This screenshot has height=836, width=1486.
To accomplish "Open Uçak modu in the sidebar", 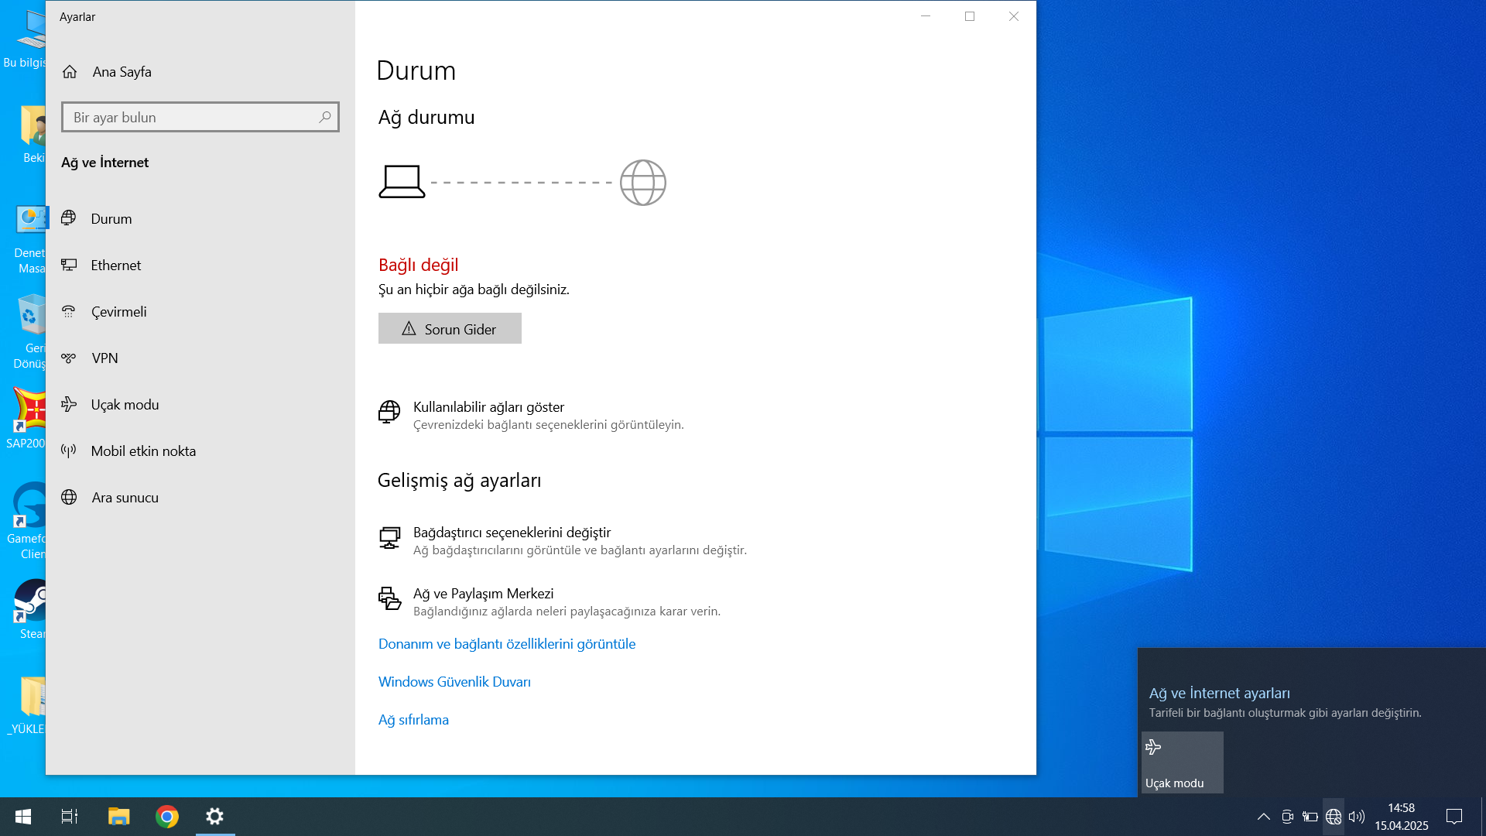I will pos(125,405).
